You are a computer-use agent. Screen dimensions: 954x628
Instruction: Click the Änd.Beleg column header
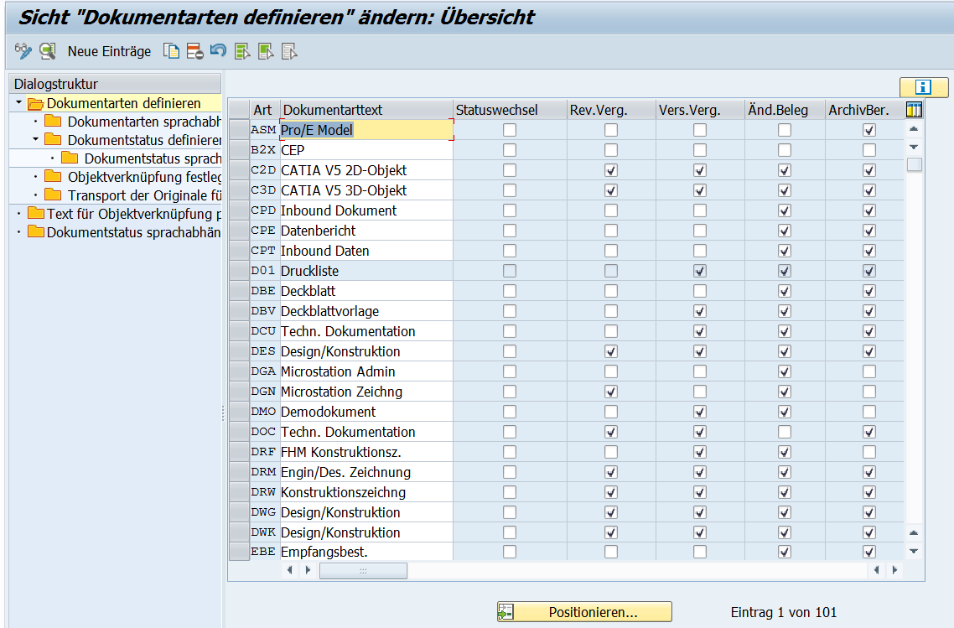point(785,110)
